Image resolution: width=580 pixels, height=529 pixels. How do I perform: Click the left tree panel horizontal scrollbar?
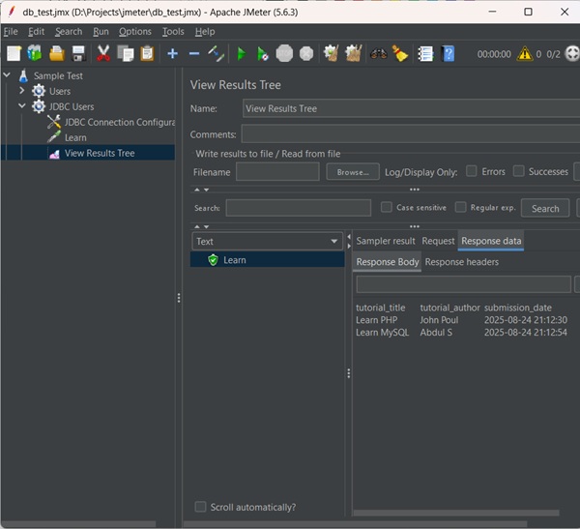78,524
